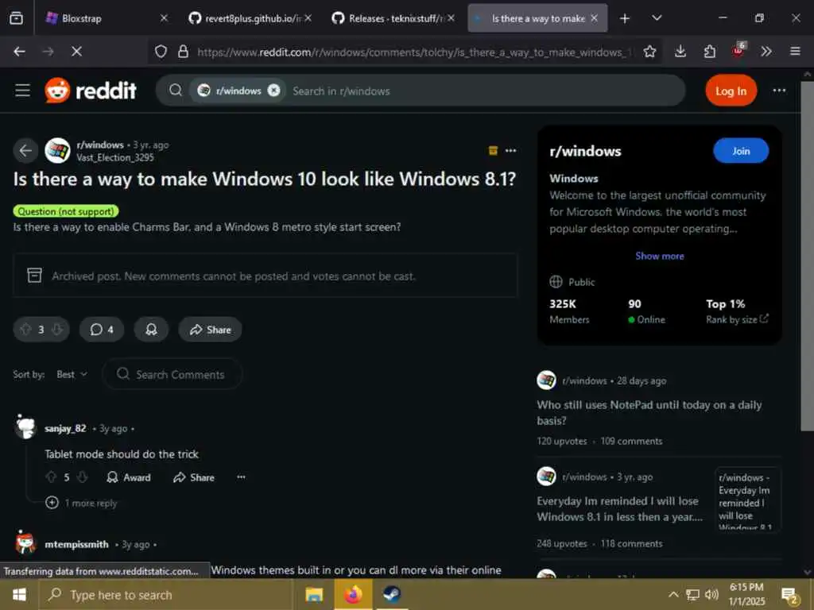The width and height of the screenshot is (814, 610).
Task: Share sanjay_82's comment
Action: click(x=194, y=477)
